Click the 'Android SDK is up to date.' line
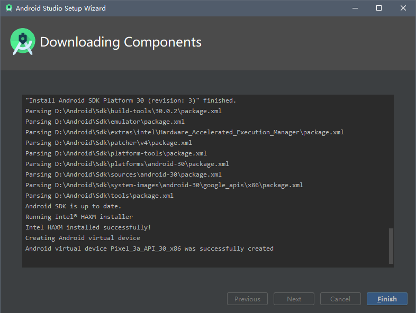This screenshot has width=416, height=313. [x=73, y=206]
